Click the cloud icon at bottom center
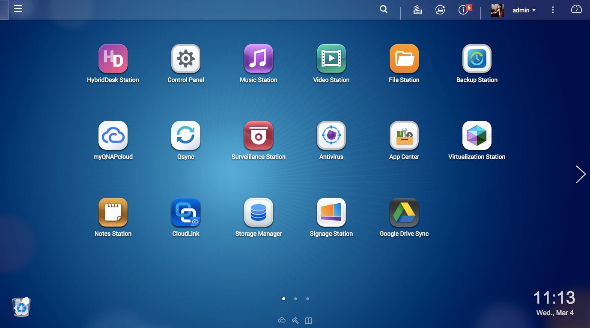This screenshot has width=590, height=328. click(282, 320)
